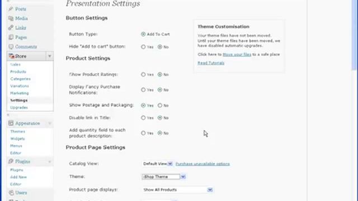Set Show Postage and Packaging to Yes
Viewport: 358px width, 201px height.
click(x=143, y=106)
